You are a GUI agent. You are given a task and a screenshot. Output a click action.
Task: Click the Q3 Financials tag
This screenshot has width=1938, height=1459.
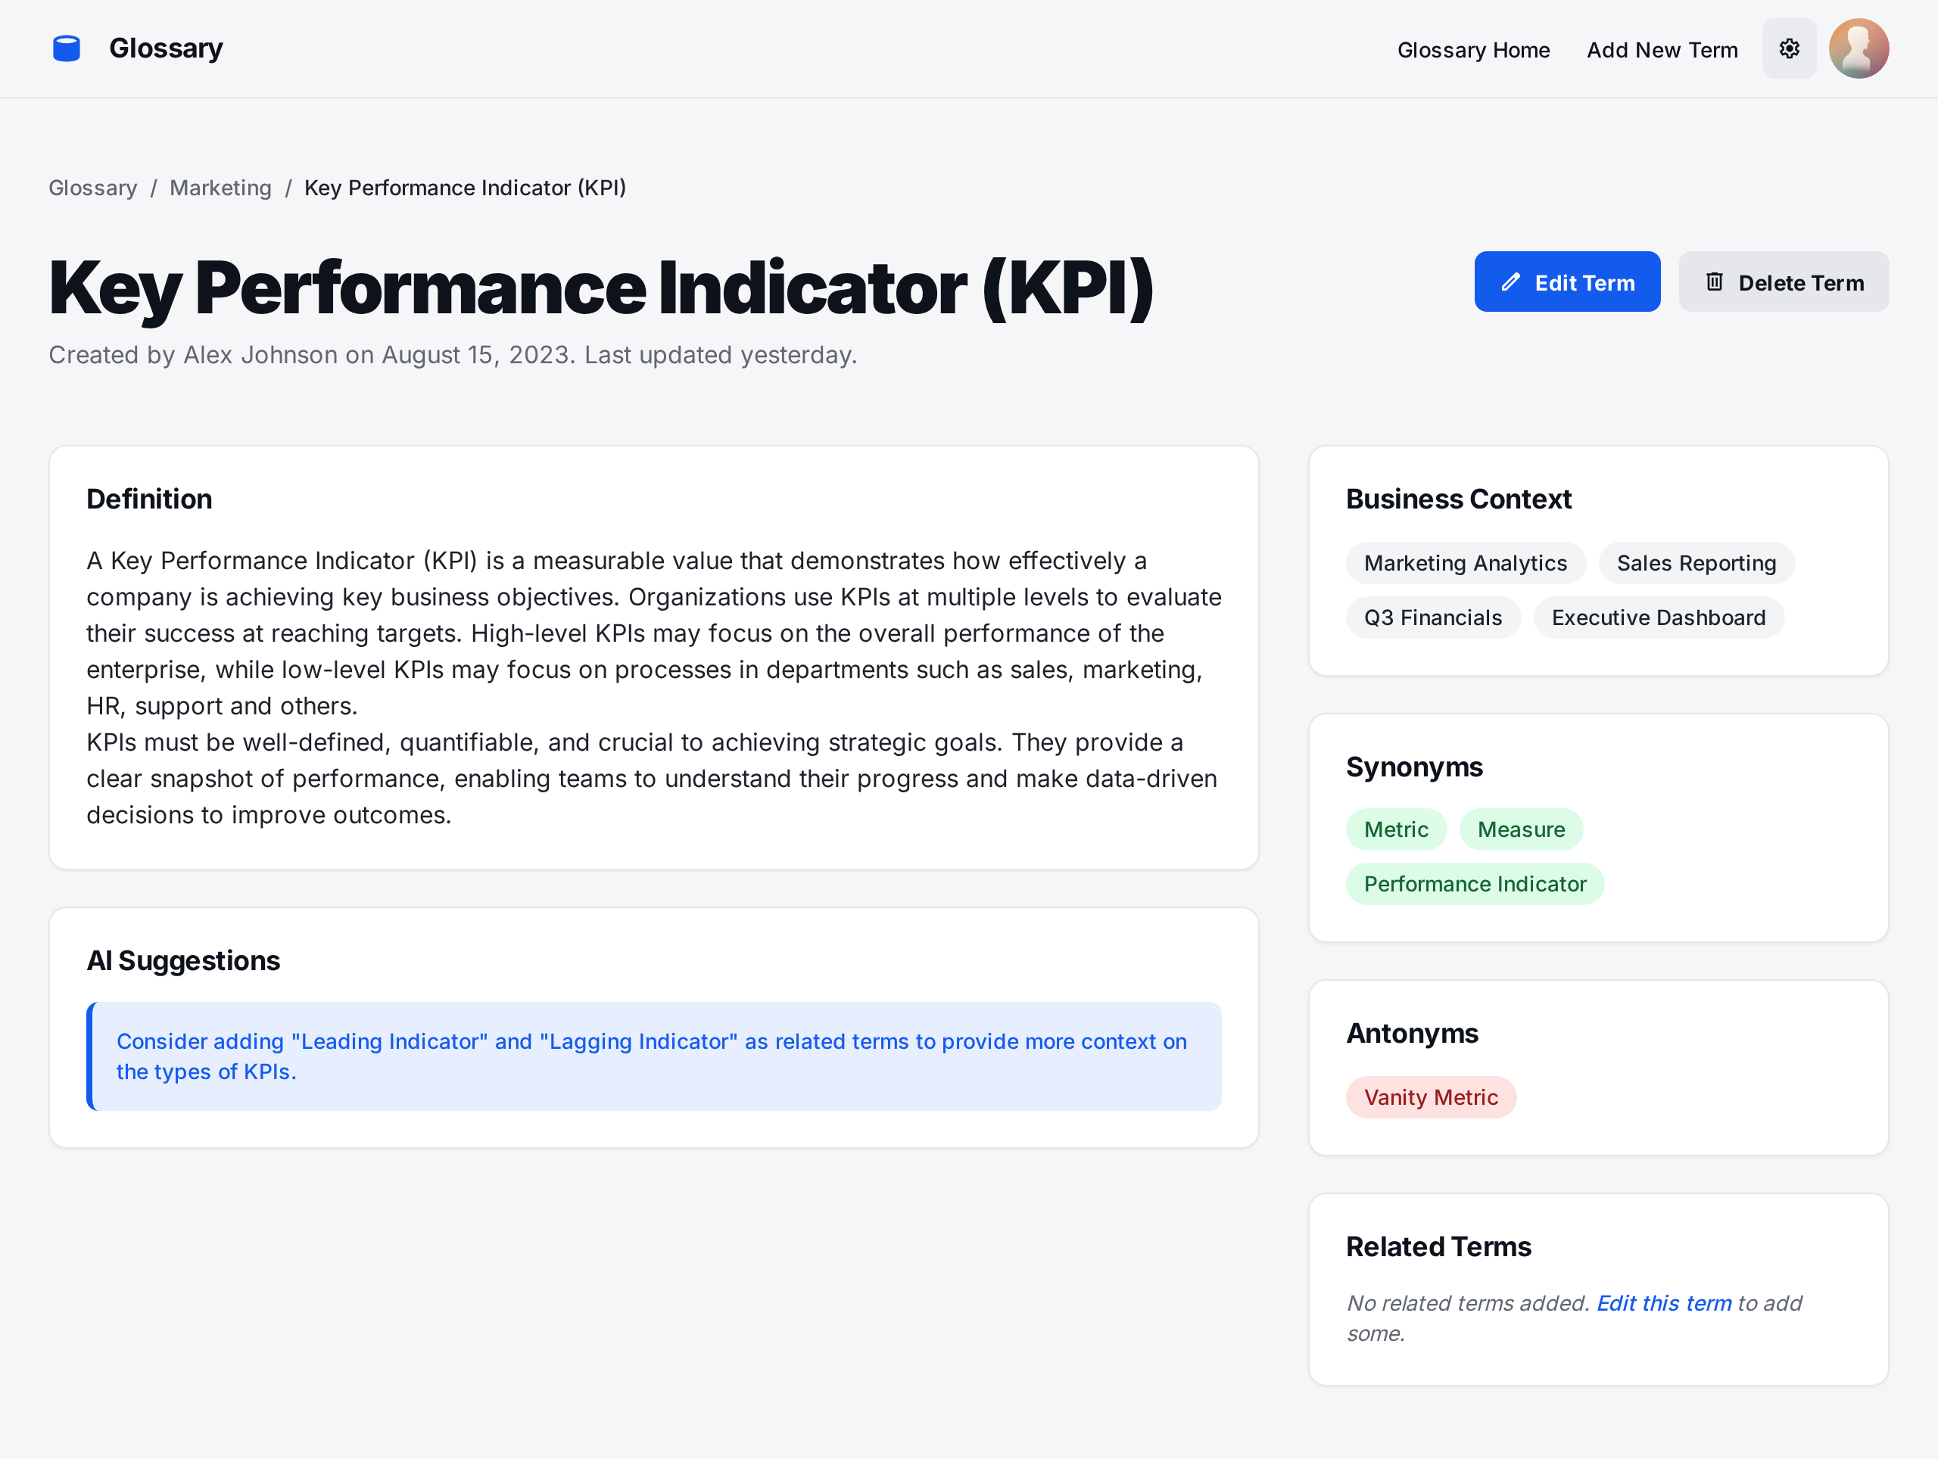(1432, 618)
